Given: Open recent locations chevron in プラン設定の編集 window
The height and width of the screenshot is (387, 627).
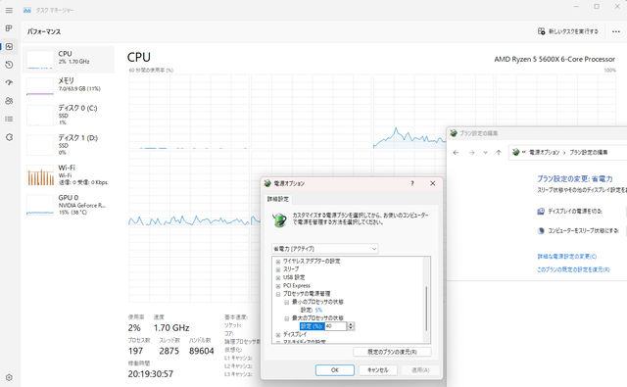Looking at the screenshot, I should (486, 152).
